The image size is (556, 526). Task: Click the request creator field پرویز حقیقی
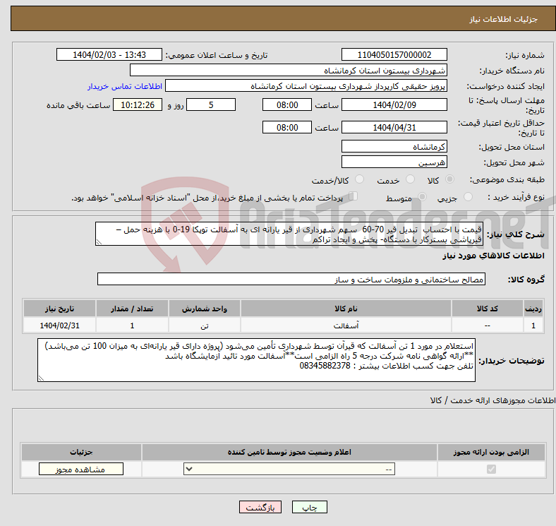[x=306, y=86]
